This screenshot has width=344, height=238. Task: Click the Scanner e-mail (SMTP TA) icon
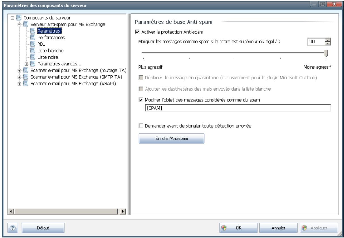pyautogui.click(x=25, y=77)
